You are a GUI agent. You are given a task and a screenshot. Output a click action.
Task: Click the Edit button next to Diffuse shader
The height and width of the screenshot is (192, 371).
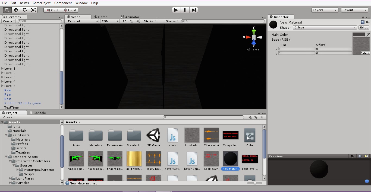(364, 27)
